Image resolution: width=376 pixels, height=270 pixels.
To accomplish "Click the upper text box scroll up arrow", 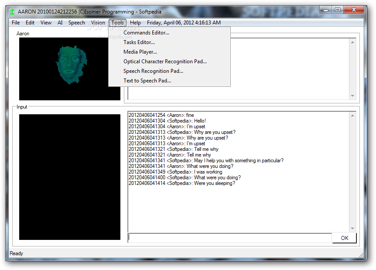I will pos(352,42).
